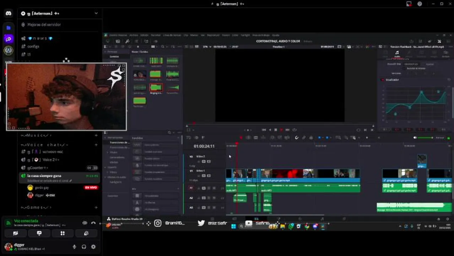This screenshot has height=256, width=454.
Task: Open soundboard button in voice panel
Action: pyautogui.click(x=86, y=233)
